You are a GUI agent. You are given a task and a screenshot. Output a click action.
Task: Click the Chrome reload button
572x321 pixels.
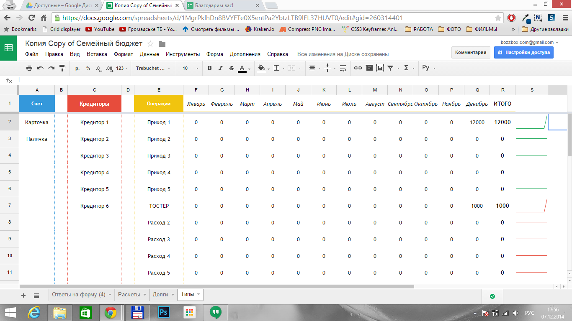point(31,18)
